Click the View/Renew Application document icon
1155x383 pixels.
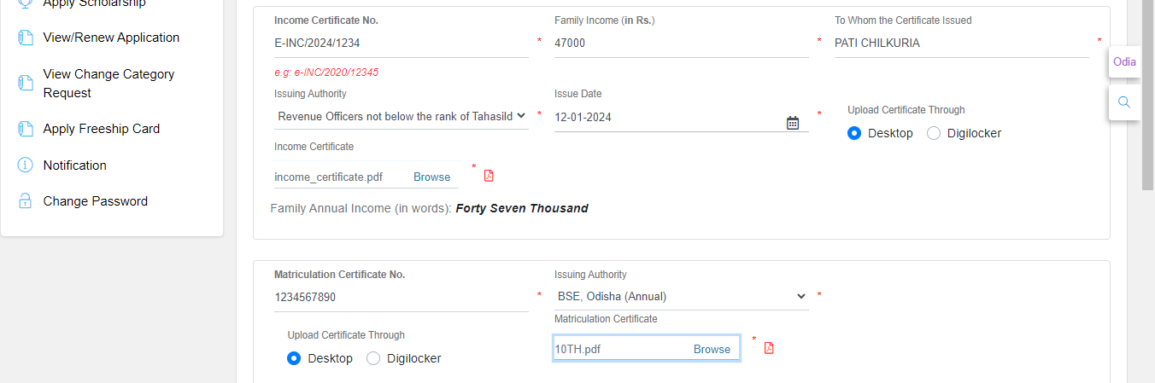[26, 38]
